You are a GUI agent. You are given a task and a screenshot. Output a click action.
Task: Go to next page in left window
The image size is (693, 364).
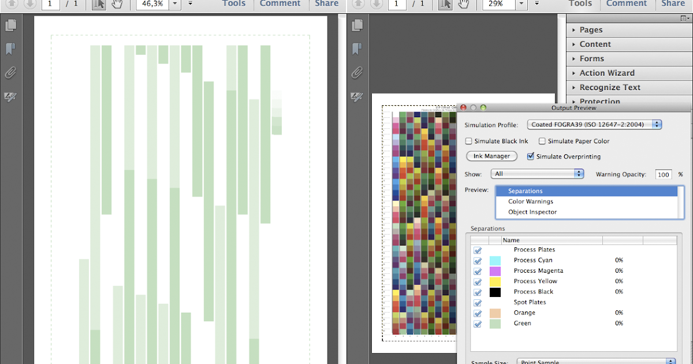tap(29, 4)
